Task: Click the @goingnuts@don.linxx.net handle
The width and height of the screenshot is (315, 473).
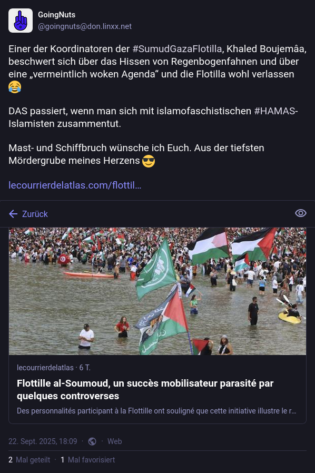Action: [x=85, y=26]
